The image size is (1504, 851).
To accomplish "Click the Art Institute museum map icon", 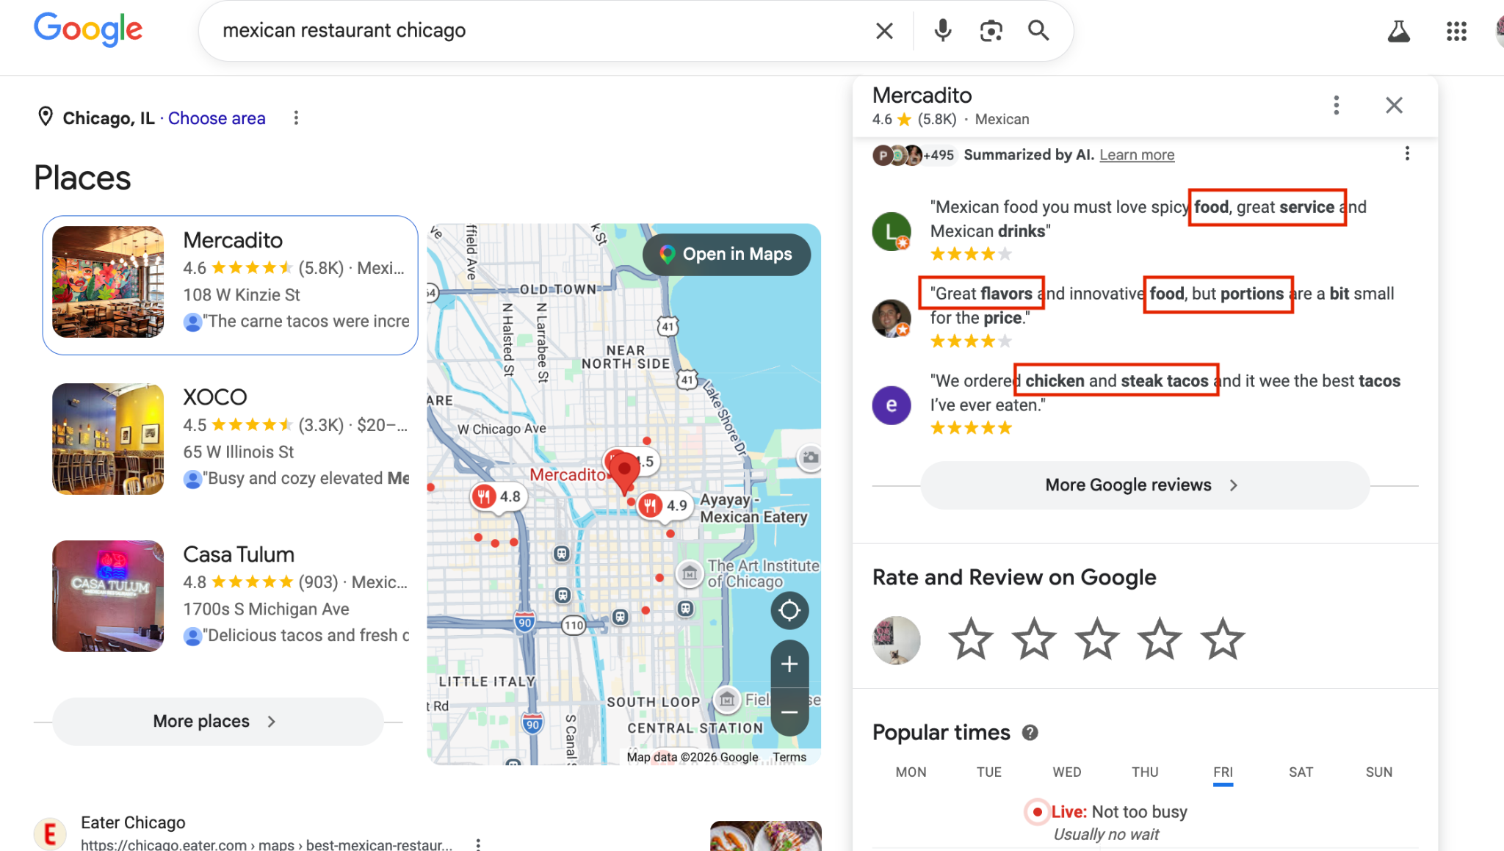I will tap(690, 573).
